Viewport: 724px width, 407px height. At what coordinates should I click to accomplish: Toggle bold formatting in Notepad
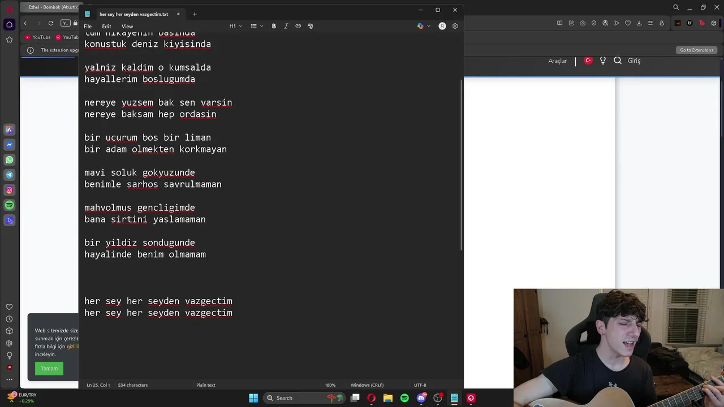274,26
